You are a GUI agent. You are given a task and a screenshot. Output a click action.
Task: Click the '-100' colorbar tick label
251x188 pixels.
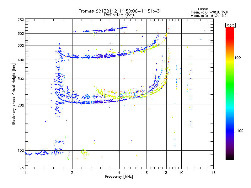239,131
